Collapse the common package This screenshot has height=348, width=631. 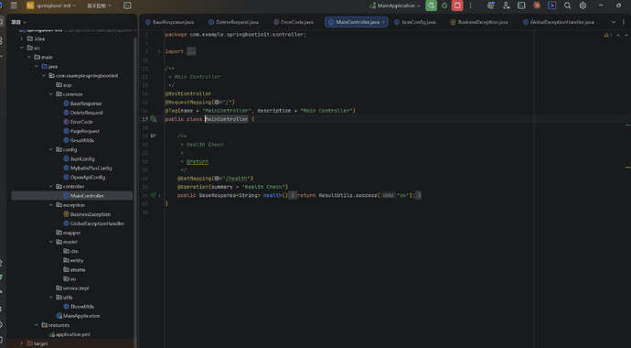click(x=50, y=94)
